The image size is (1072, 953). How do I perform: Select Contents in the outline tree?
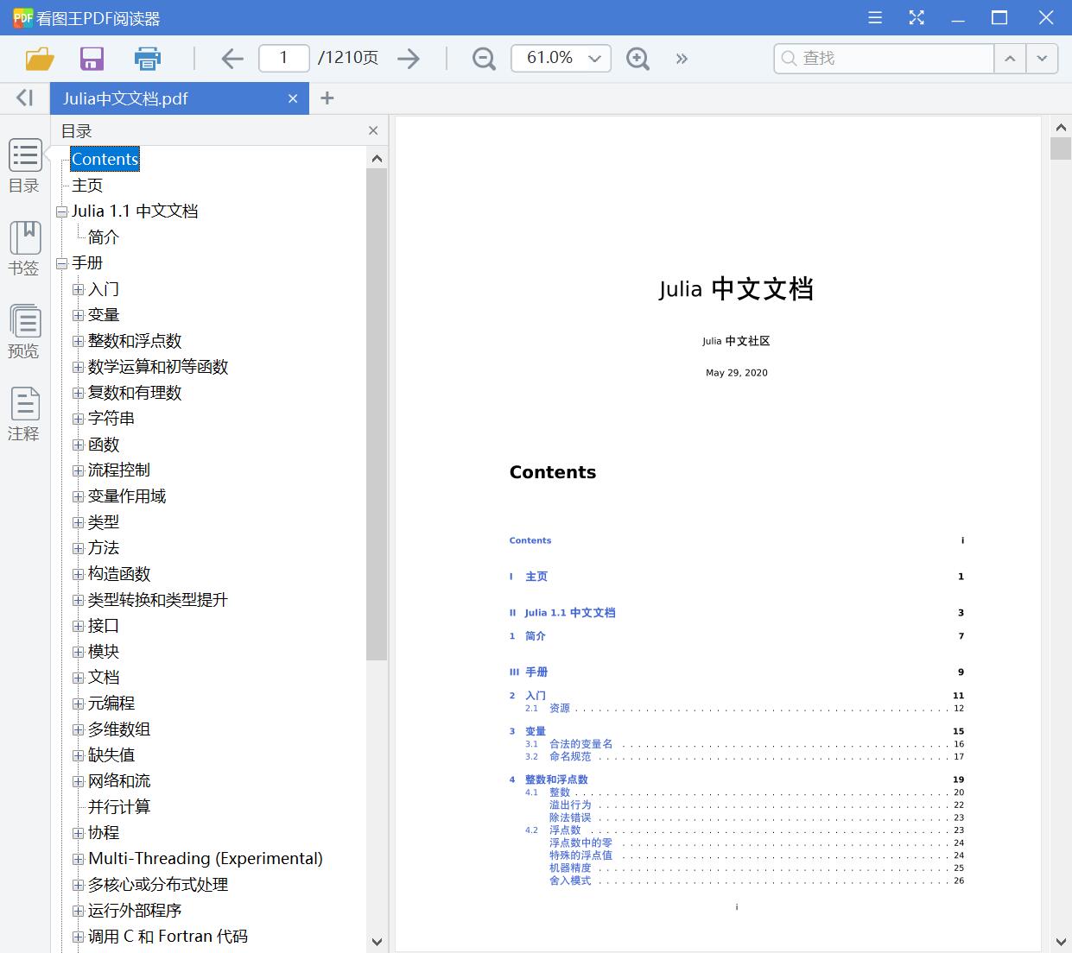(x=105, y=159)
